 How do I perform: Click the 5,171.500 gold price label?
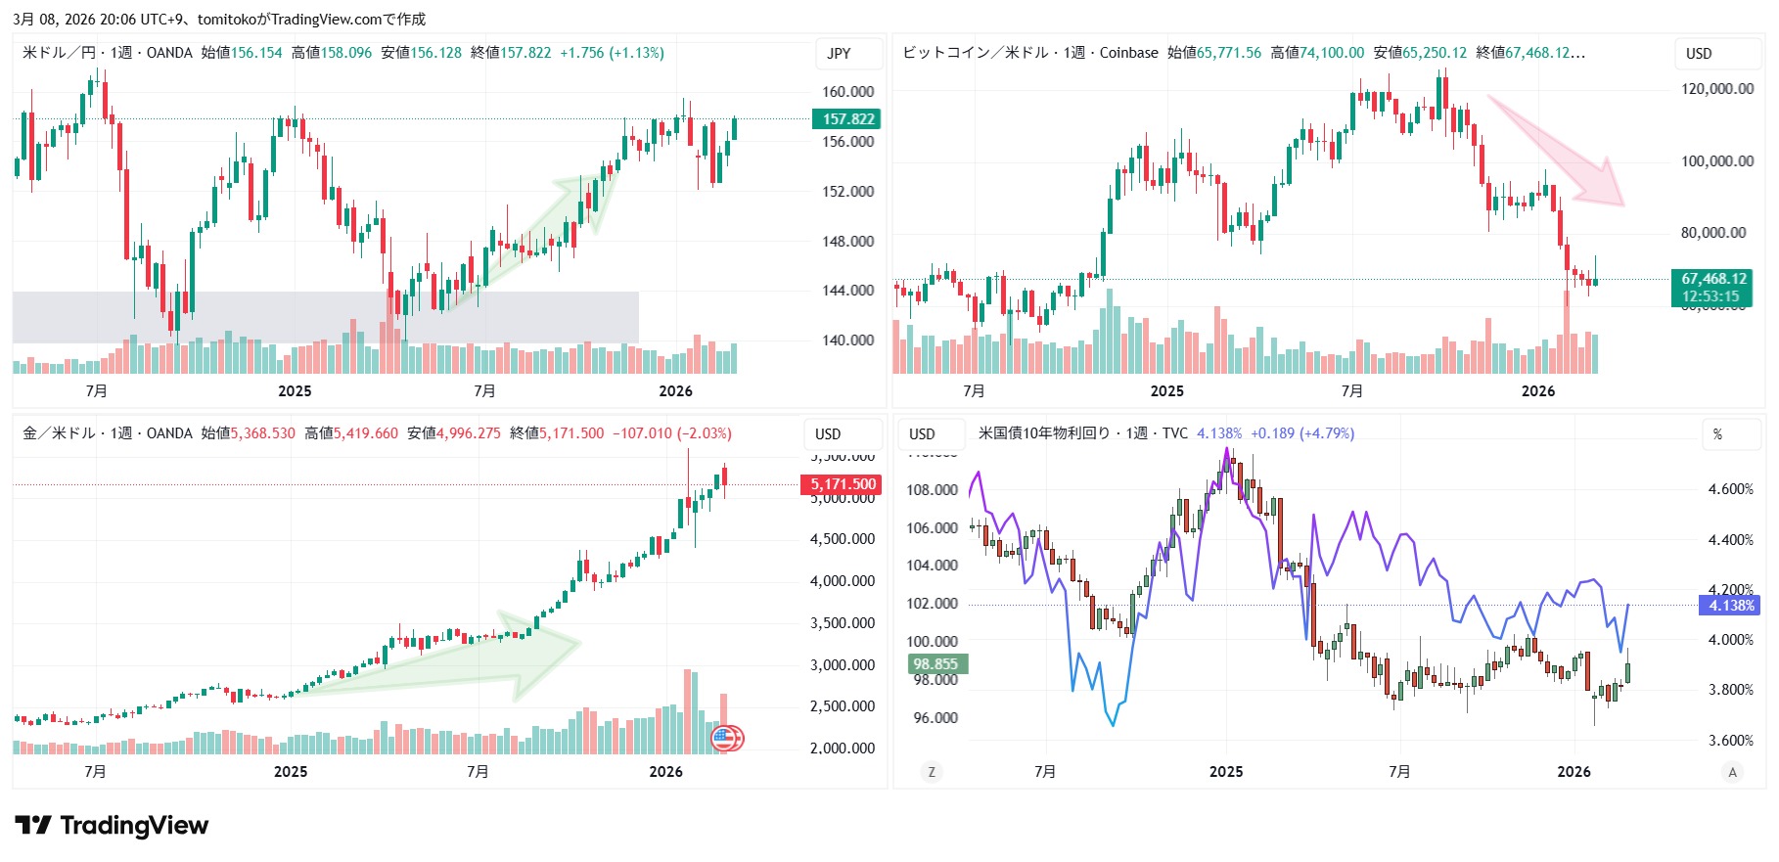[842, 484]
